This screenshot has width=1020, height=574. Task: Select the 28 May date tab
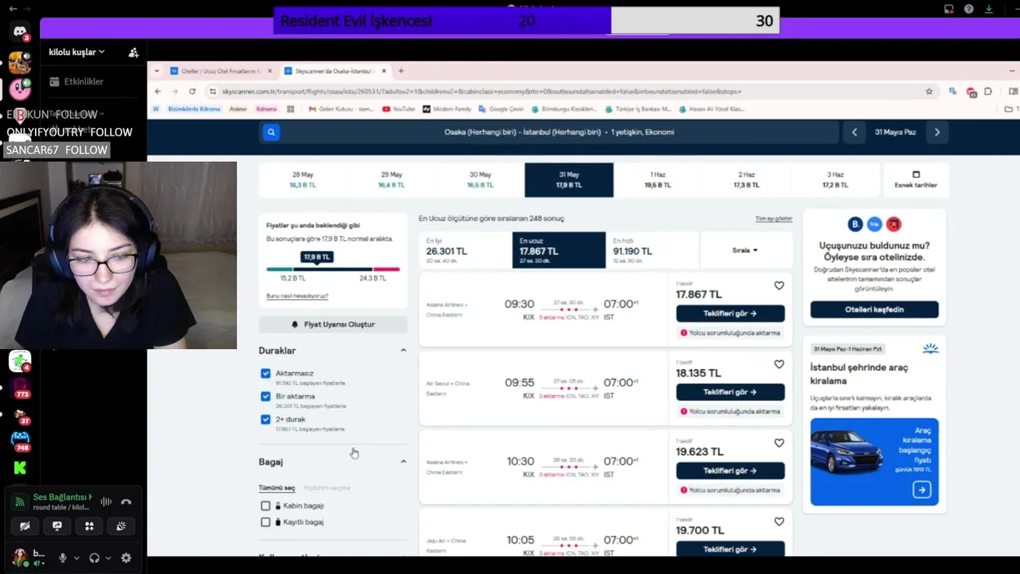[x=303, y=179]
